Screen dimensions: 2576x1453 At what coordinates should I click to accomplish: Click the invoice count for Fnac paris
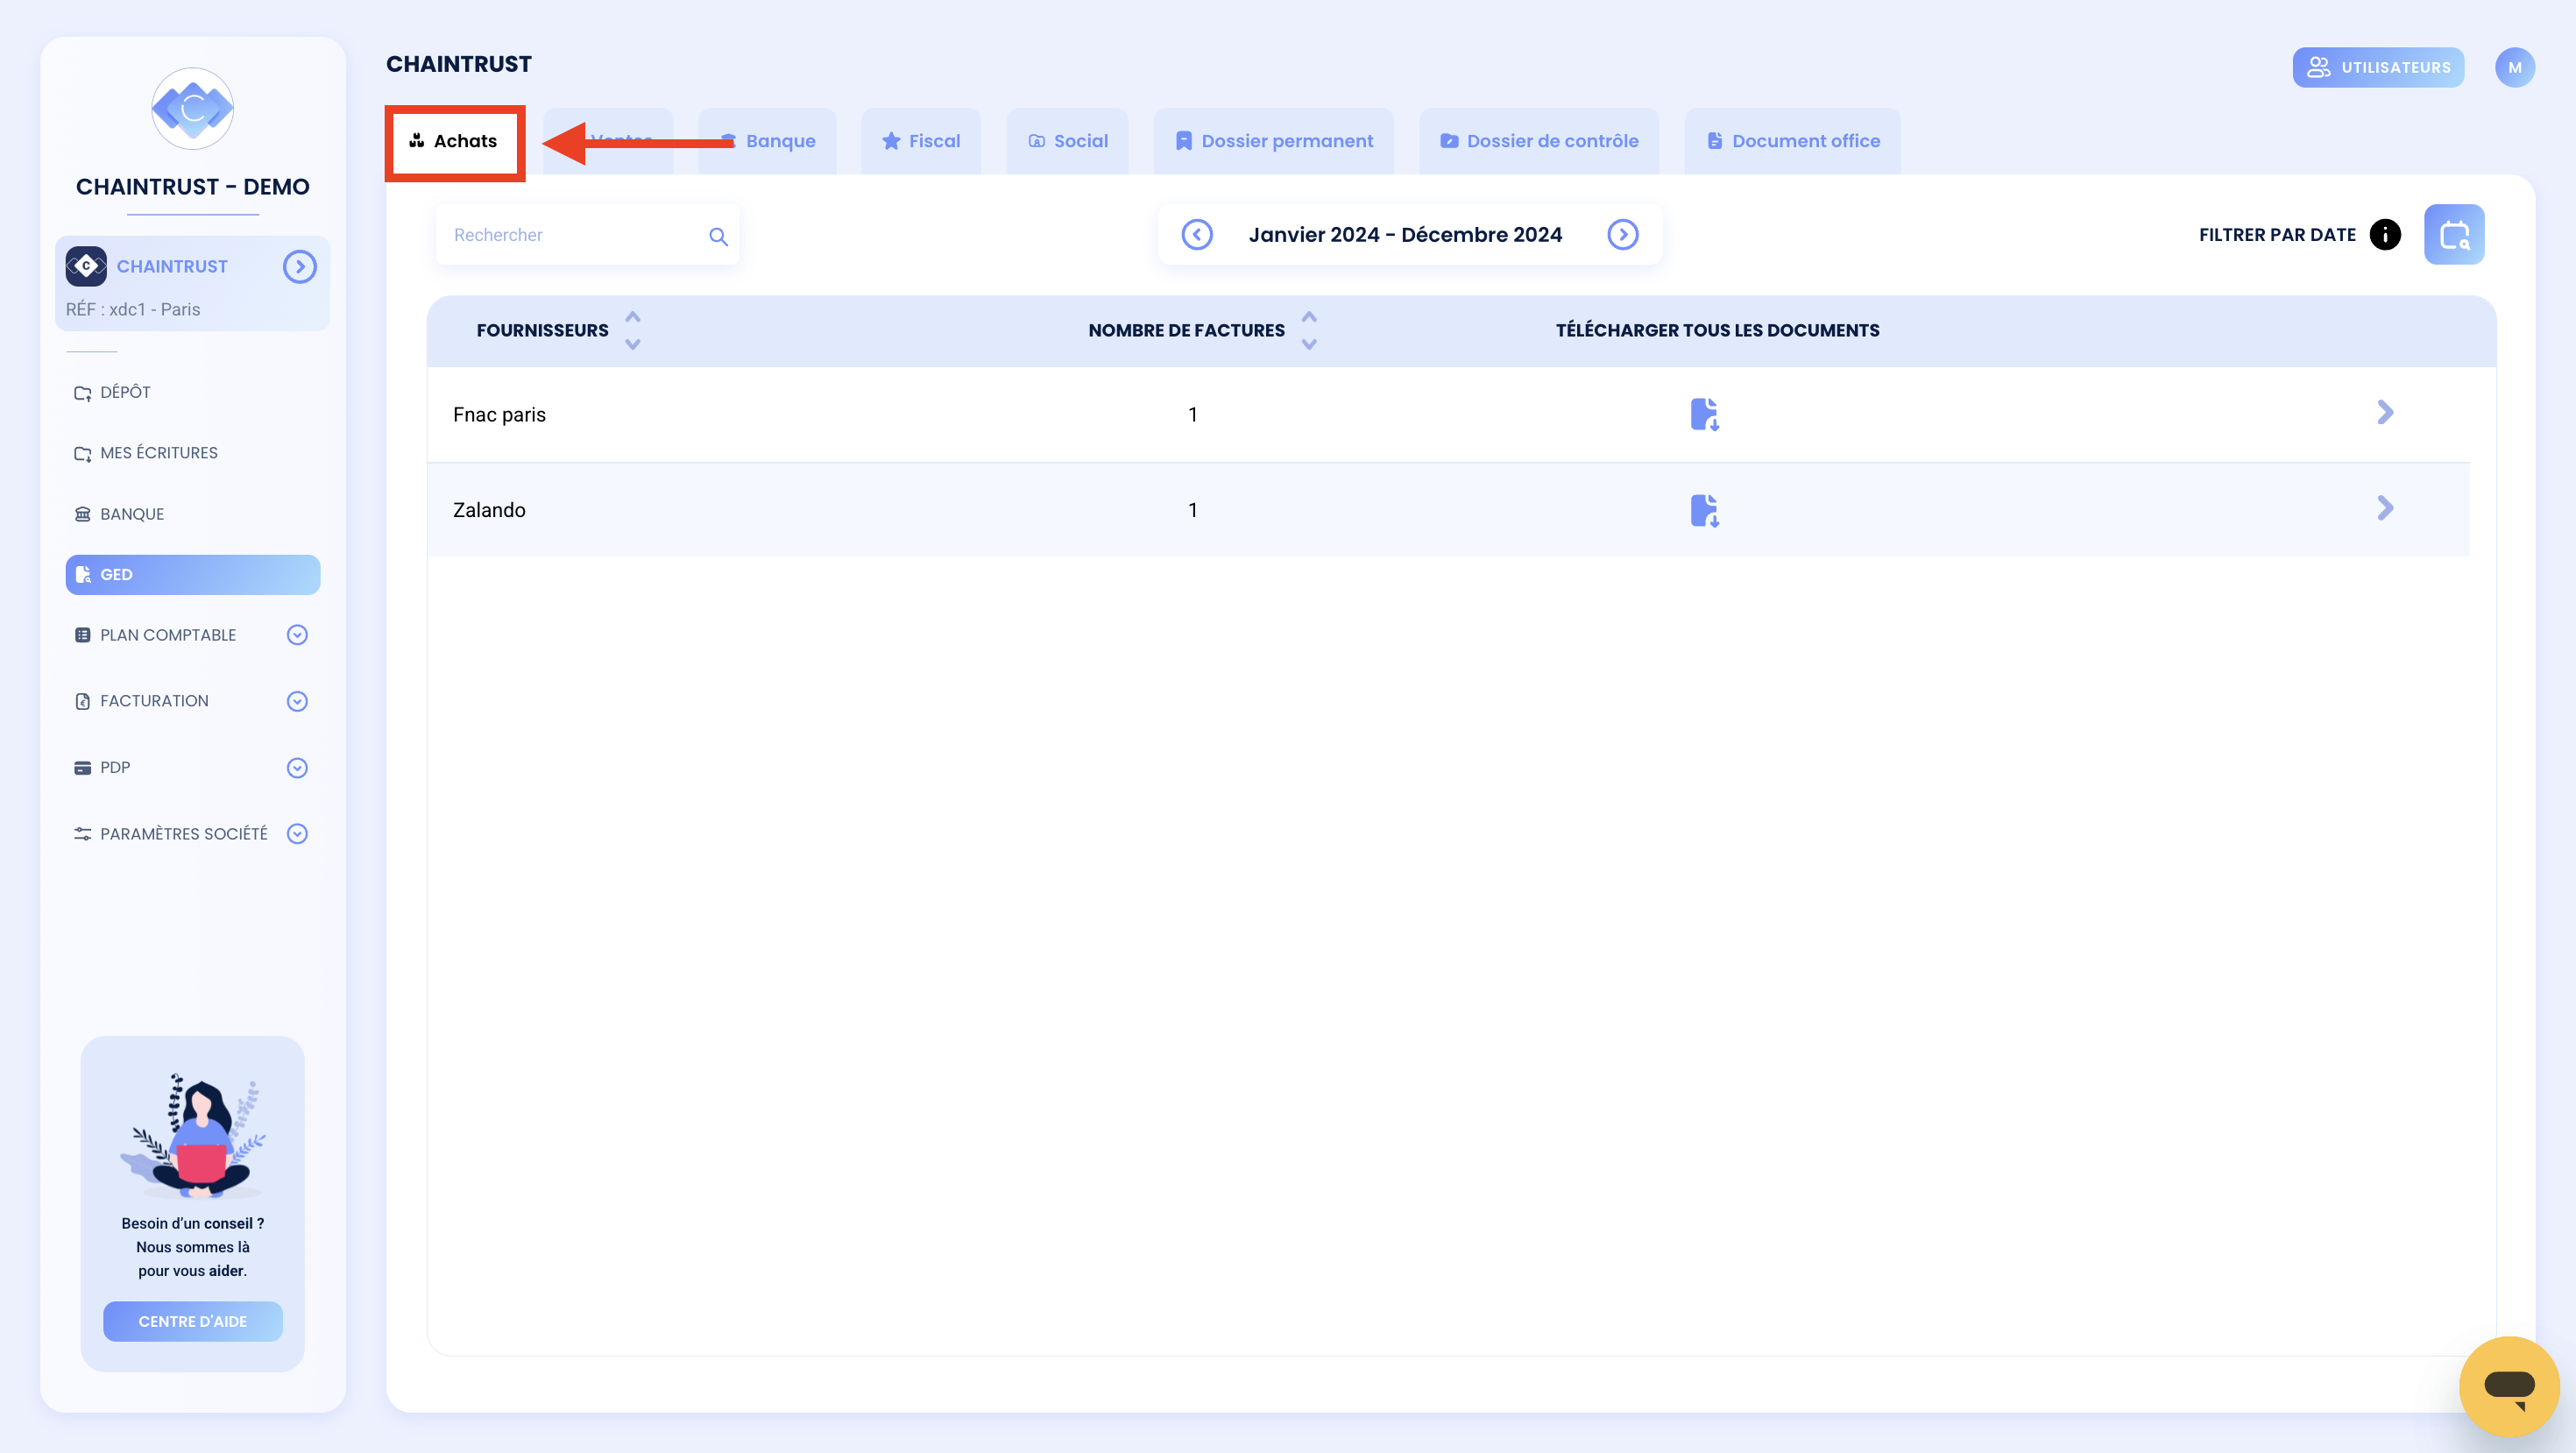[1192, 414]
